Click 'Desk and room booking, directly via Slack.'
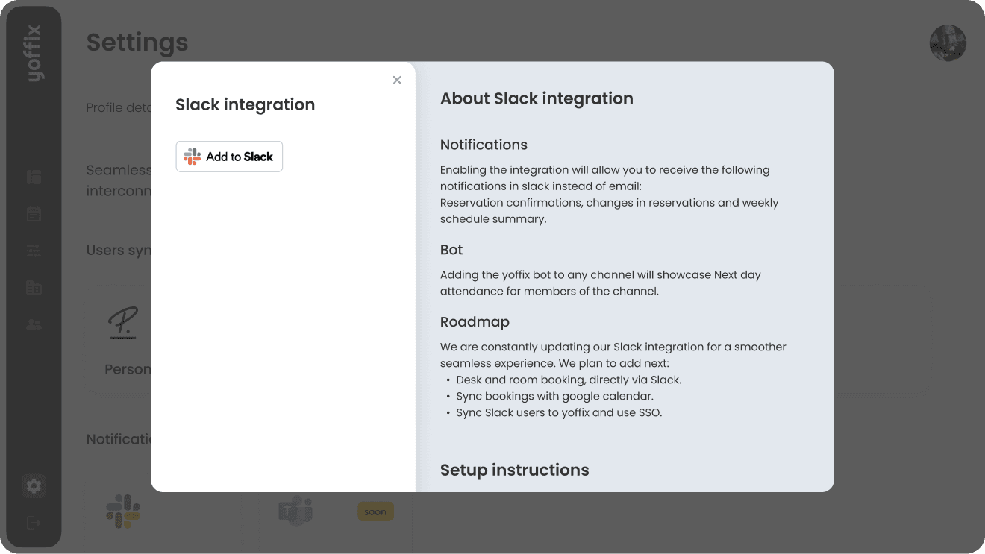The height and width of the screenshot is (554, 985). coord(569,380)
